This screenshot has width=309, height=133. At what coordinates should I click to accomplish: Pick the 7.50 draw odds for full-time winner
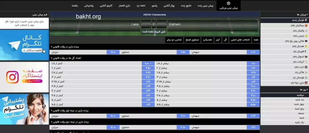pyautogui.click(x=183, y=52)
